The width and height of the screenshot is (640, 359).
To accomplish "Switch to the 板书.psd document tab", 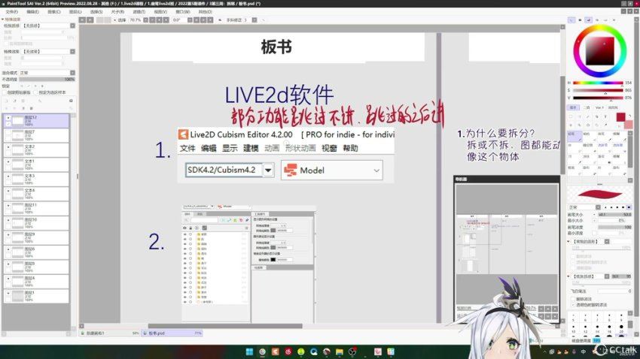I will point(172,333).
